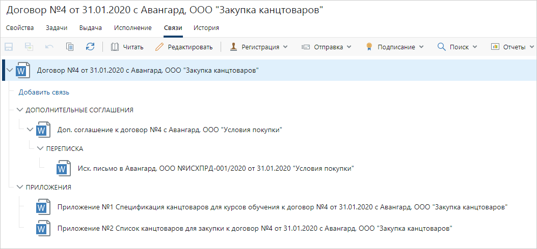Click the Читать book icon
The width and height of the screenshot is (537, 249).
(x=115, y=47)
